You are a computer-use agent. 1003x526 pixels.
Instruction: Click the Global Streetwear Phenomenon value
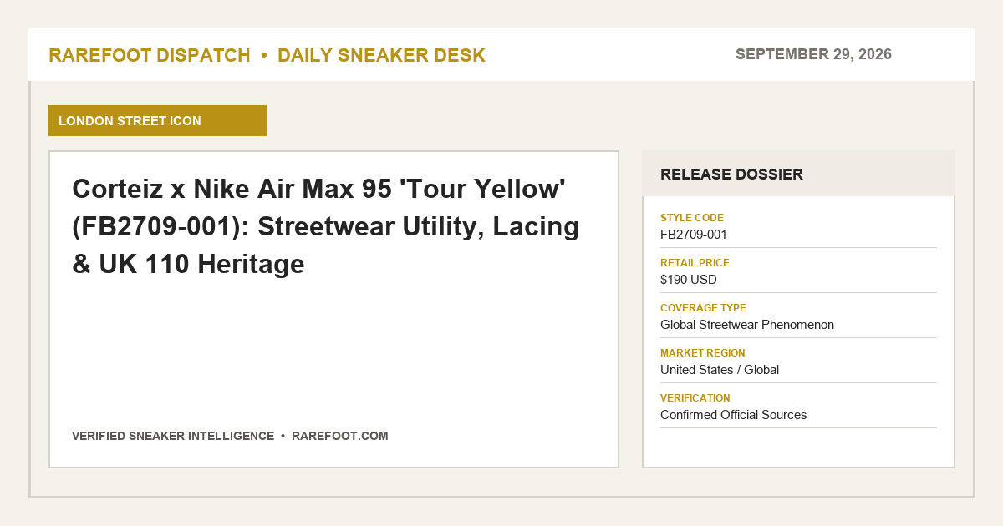pos(747,325)
